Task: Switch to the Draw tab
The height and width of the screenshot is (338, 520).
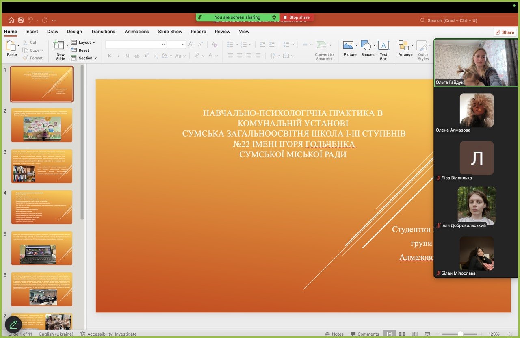Action: (52, 32)
